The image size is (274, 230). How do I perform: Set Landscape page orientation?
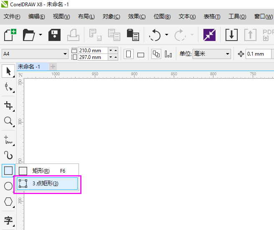tap(141, 55)
